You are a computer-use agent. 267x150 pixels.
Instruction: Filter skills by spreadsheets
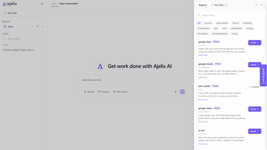pos(236,28)
